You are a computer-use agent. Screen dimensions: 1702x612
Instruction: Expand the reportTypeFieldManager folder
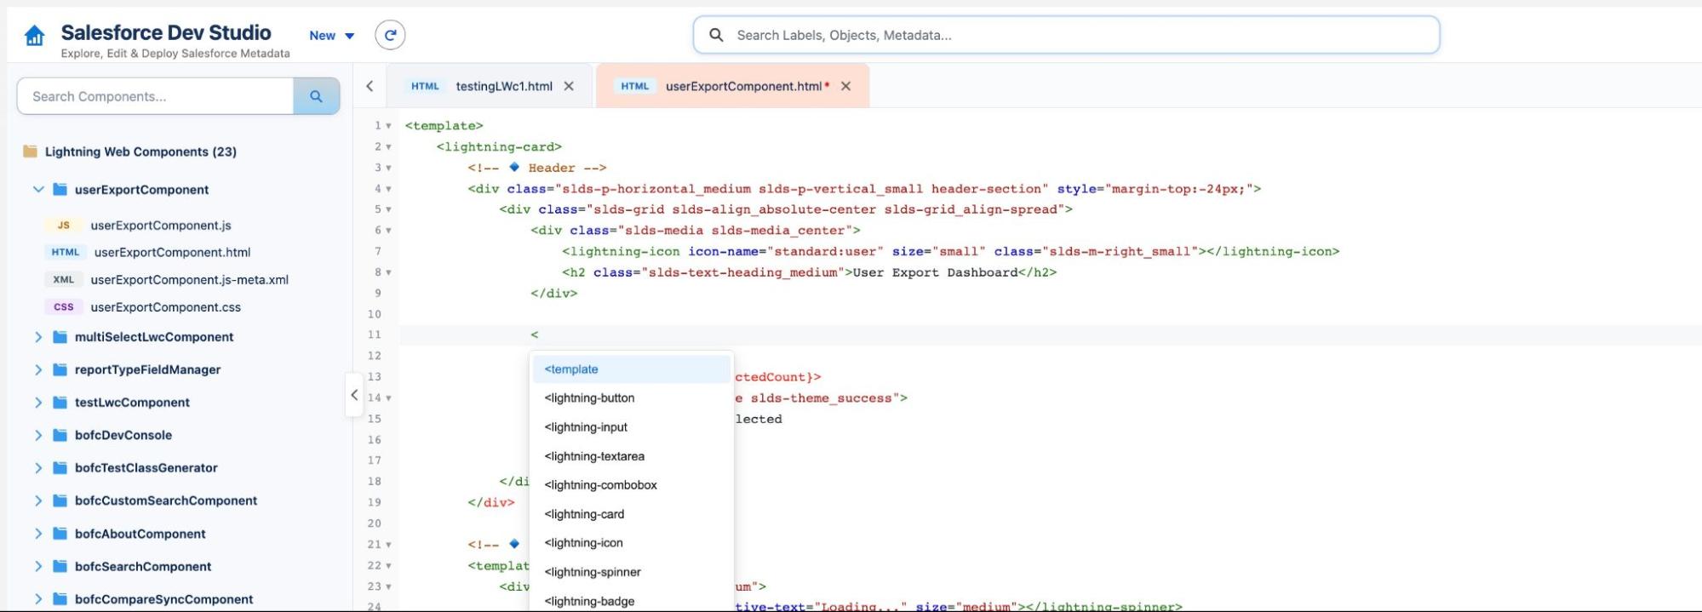click(38, 369)
